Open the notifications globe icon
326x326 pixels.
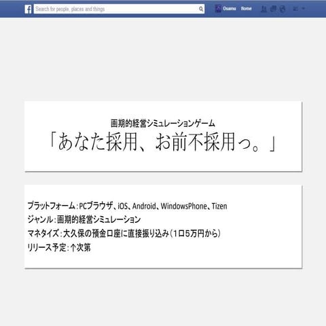tap(283, 9)
